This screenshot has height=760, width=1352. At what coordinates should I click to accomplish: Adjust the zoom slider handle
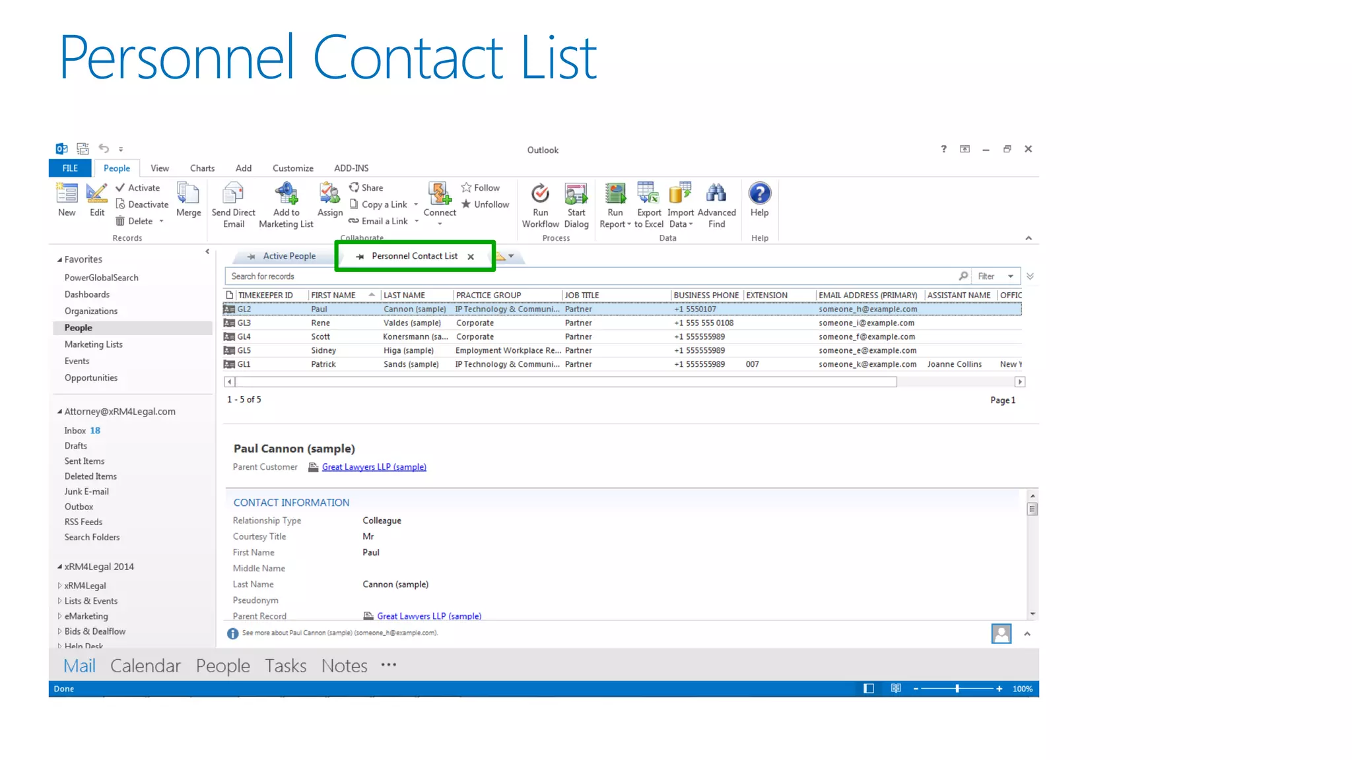(957, 689)
